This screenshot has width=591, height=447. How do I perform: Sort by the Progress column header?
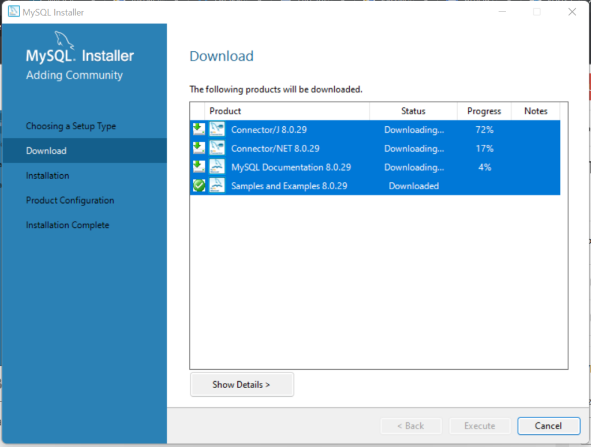pos(484,111)
